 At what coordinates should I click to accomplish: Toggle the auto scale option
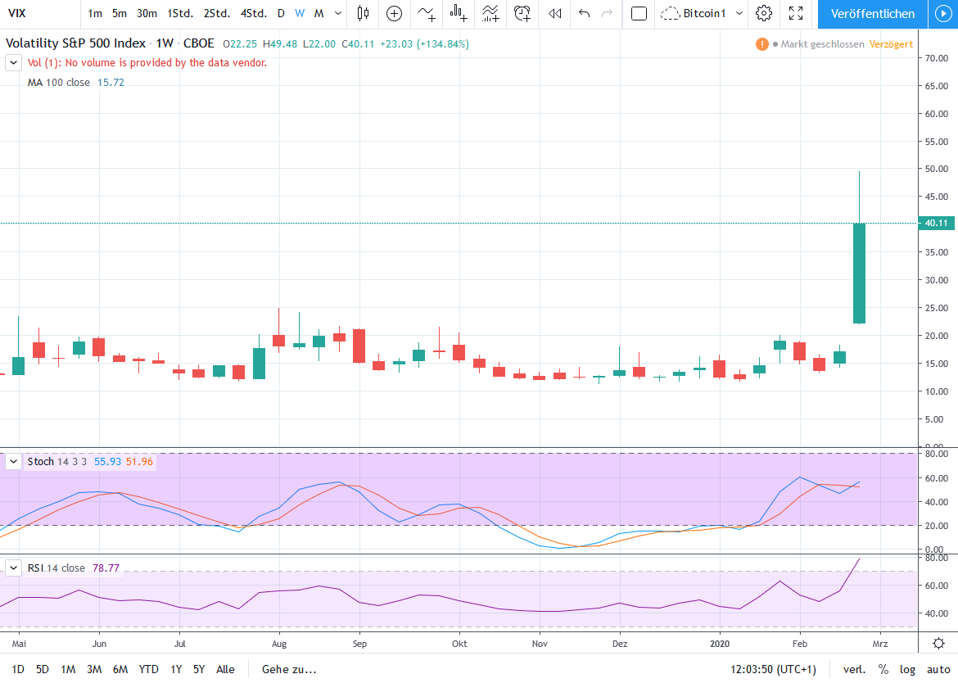click(938, 669)
